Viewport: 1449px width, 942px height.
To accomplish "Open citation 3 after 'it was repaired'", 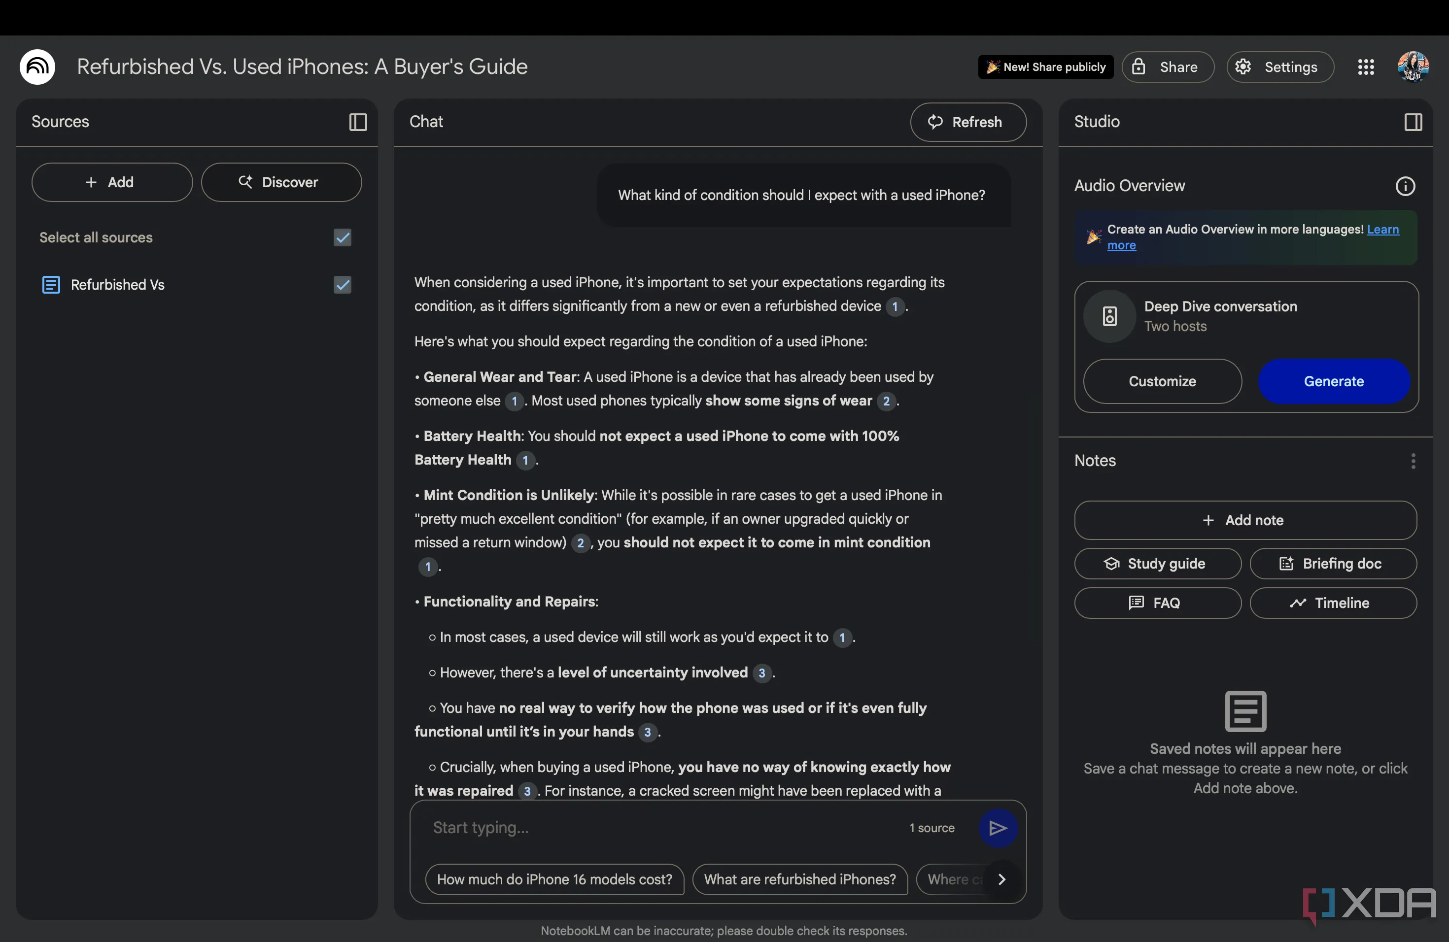I will pyautogui.click(x=527, y=791).
